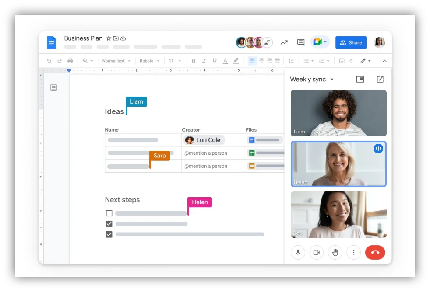Center align text
430x292 pixels.
[x=261, y=61]
